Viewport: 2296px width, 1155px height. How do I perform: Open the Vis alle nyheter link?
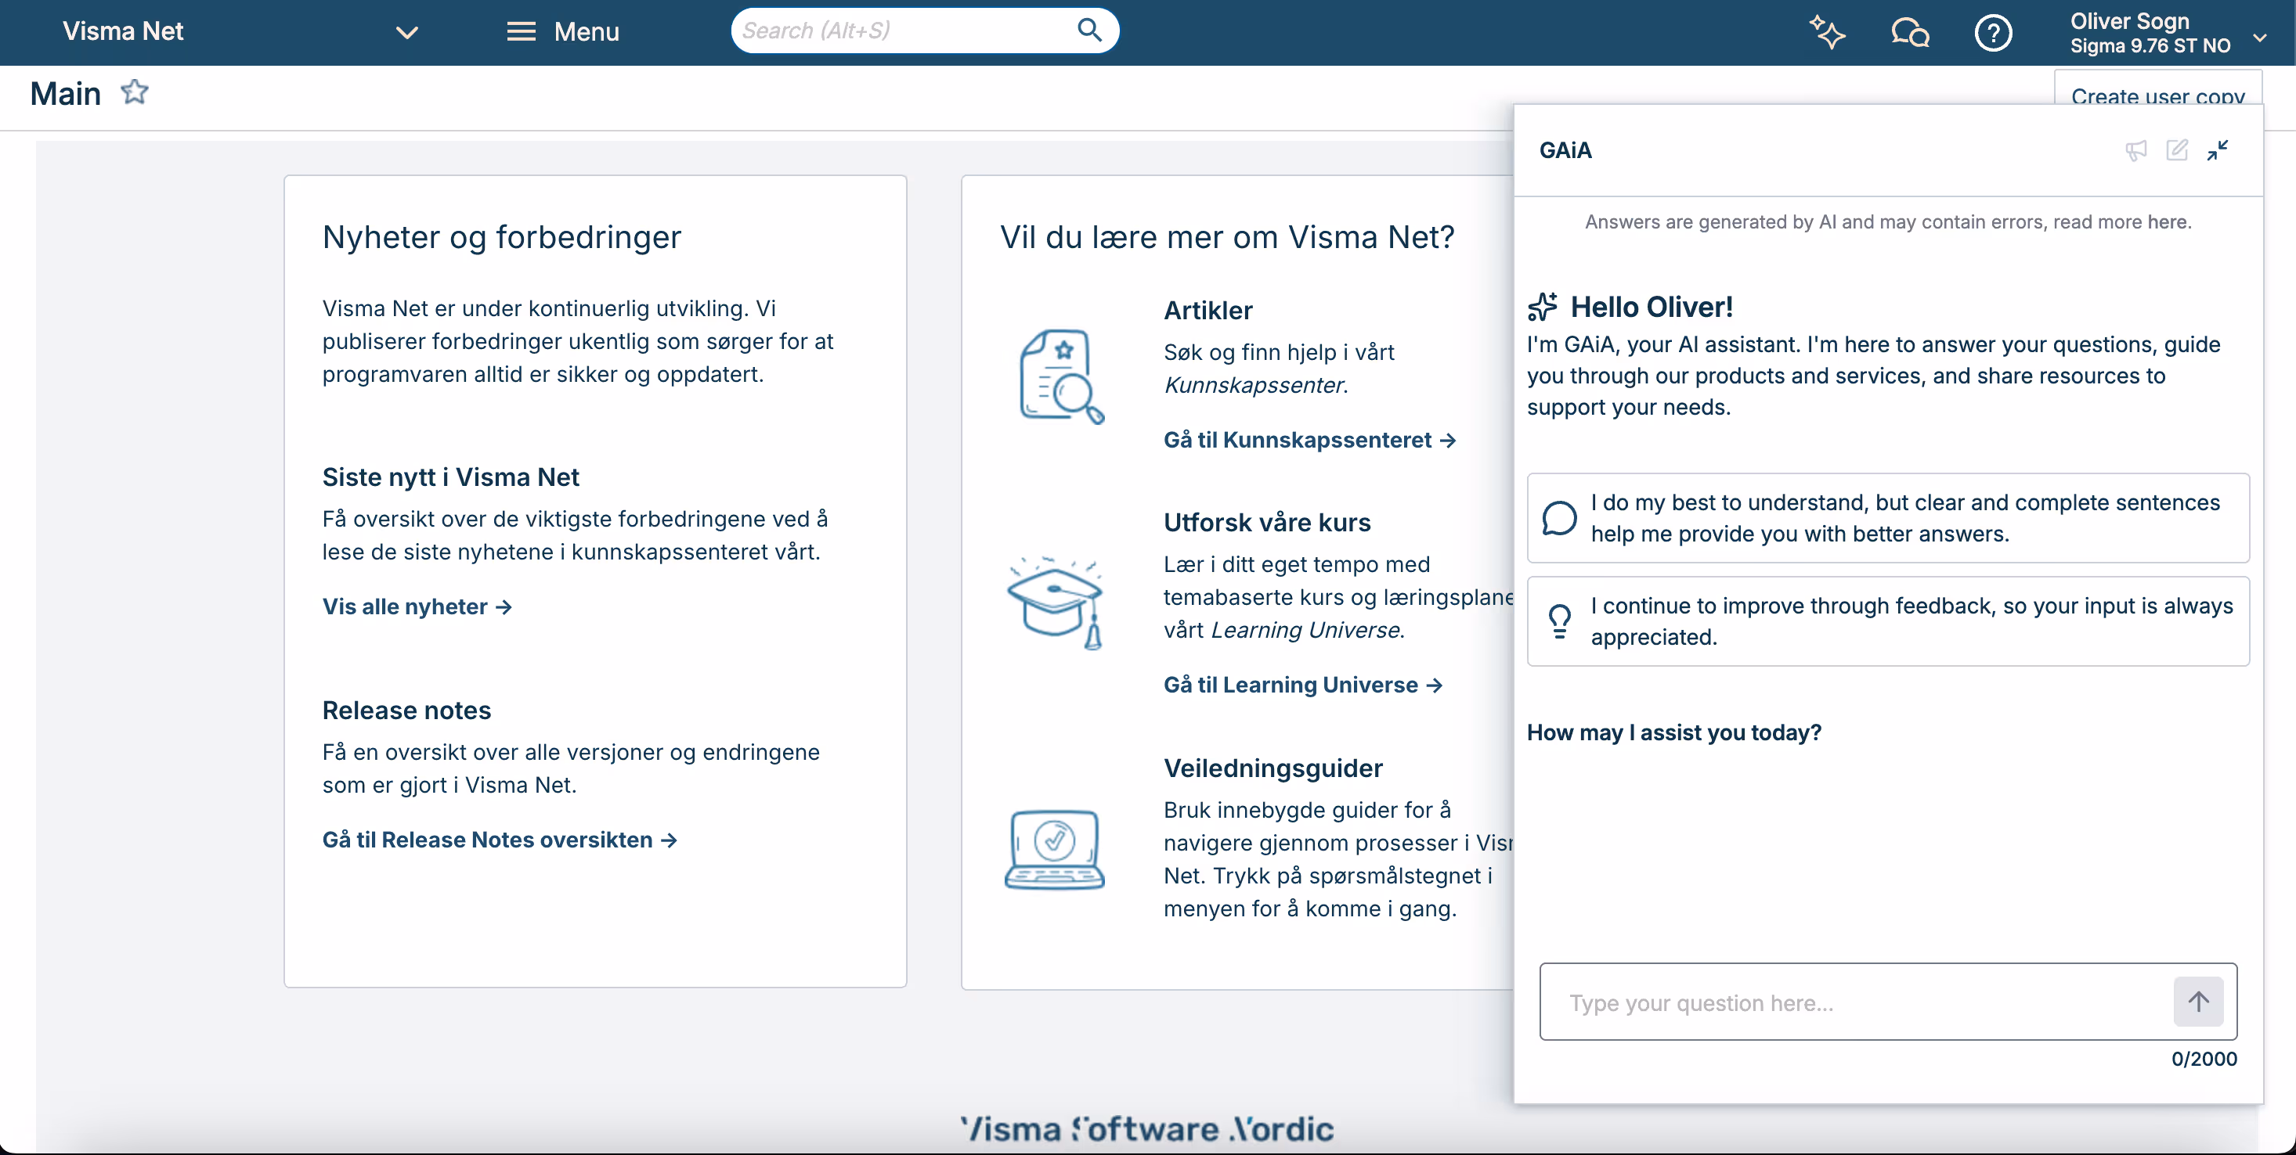(x=417, y=606)
